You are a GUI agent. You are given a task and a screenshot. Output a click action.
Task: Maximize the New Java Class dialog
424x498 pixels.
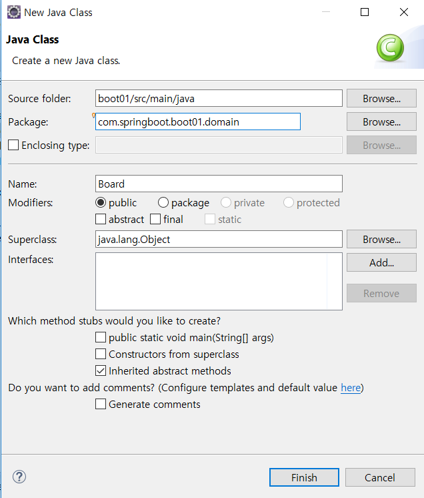pos(365,12)
